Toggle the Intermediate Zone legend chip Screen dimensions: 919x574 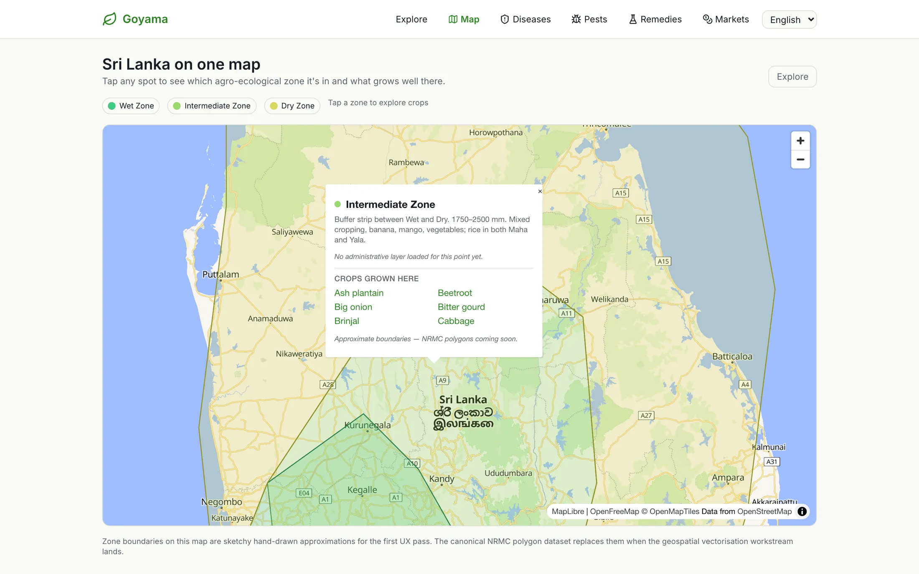click(212, 106)
